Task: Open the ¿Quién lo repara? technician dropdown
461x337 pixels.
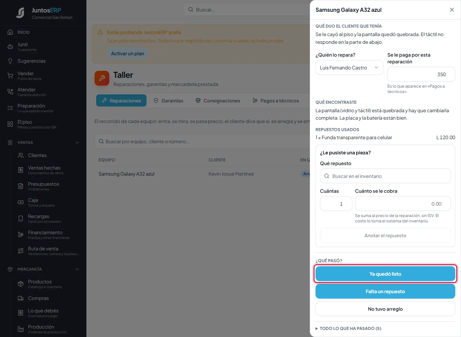Action: pyautogui.click(x=349, y=67)
